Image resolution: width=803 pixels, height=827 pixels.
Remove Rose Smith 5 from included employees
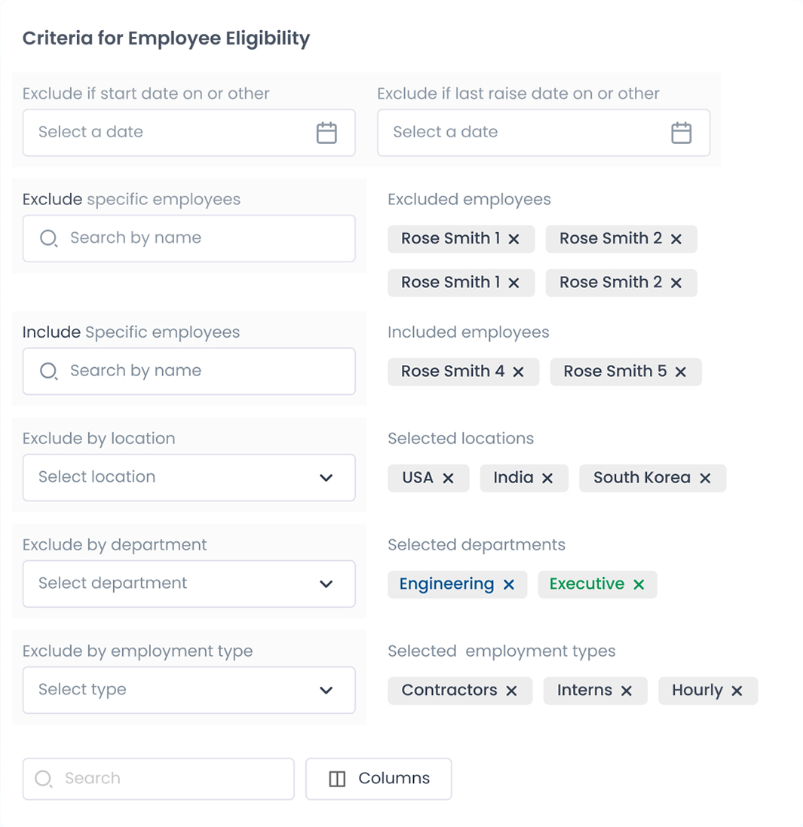tap(681, 372)
